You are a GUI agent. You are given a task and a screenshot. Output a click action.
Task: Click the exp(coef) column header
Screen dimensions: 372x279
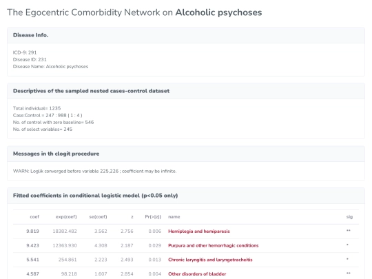coord(66,216)
